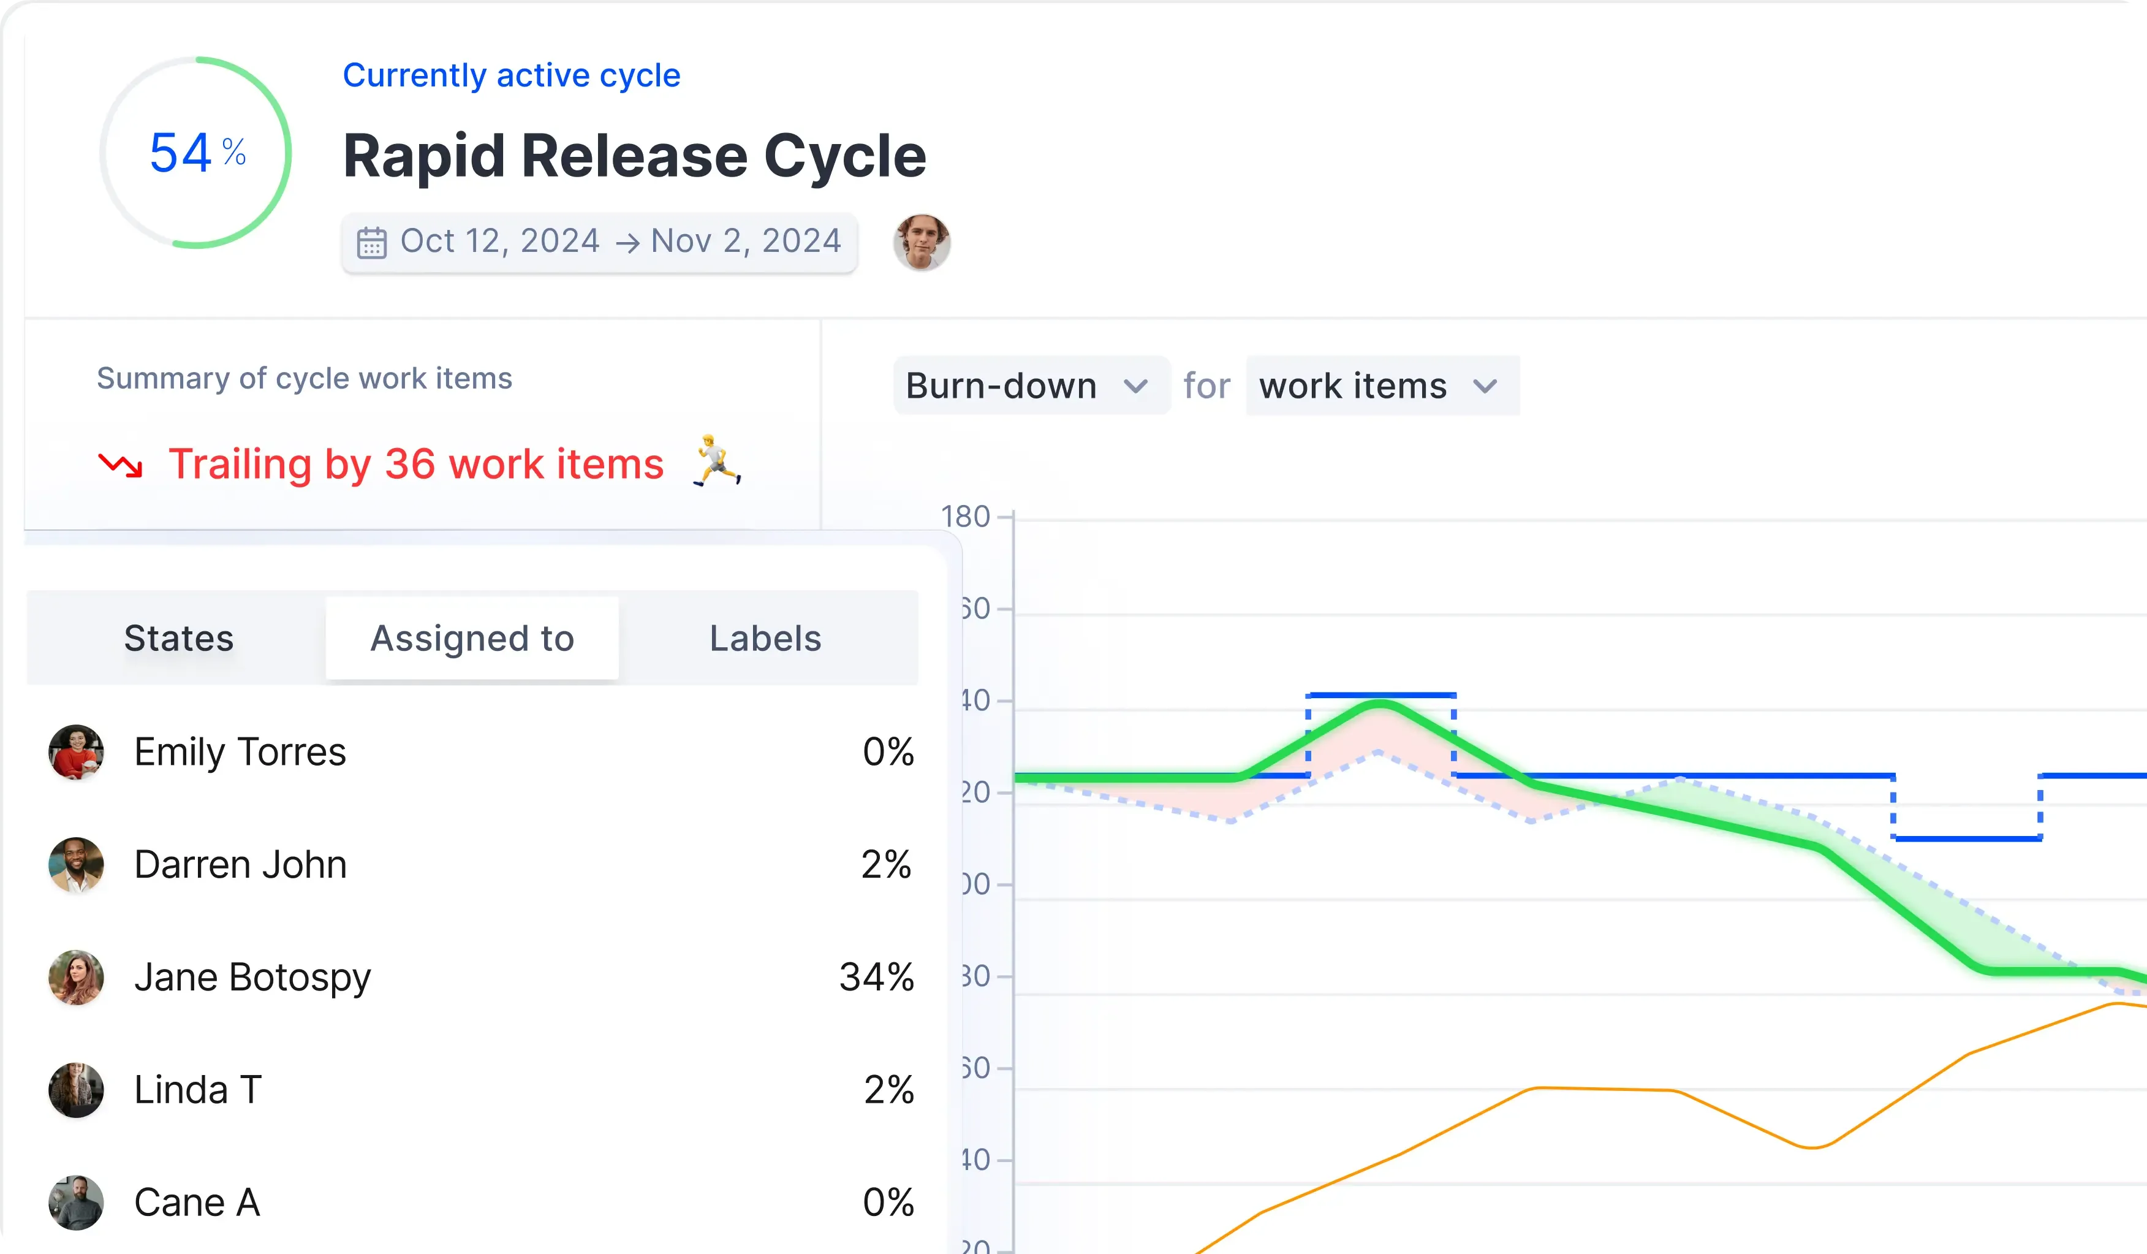Click the red trailing trend arrow icon
Screen dimensions: 2147x1254
[x=120, y=465]
